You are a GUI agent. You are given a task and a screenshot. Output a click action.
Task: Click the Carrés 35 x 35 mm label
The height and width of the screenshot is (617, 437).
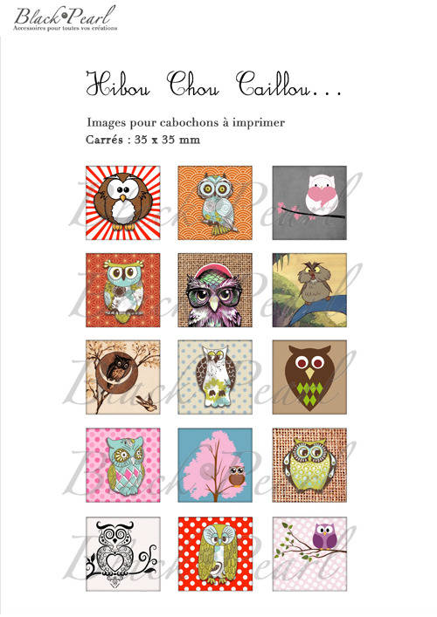142,140
